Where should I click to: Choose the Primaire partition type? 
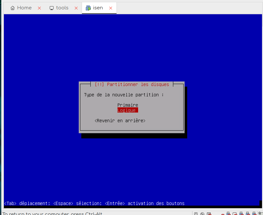127,105
